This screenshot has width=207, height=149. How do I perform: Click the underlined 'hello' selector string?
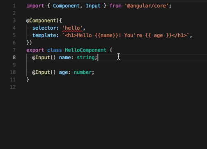tap(72, 28)
